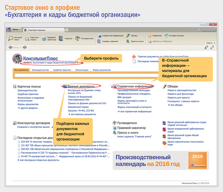Open Финансовые и кадровые консультации link

click(x=31, y=99)
